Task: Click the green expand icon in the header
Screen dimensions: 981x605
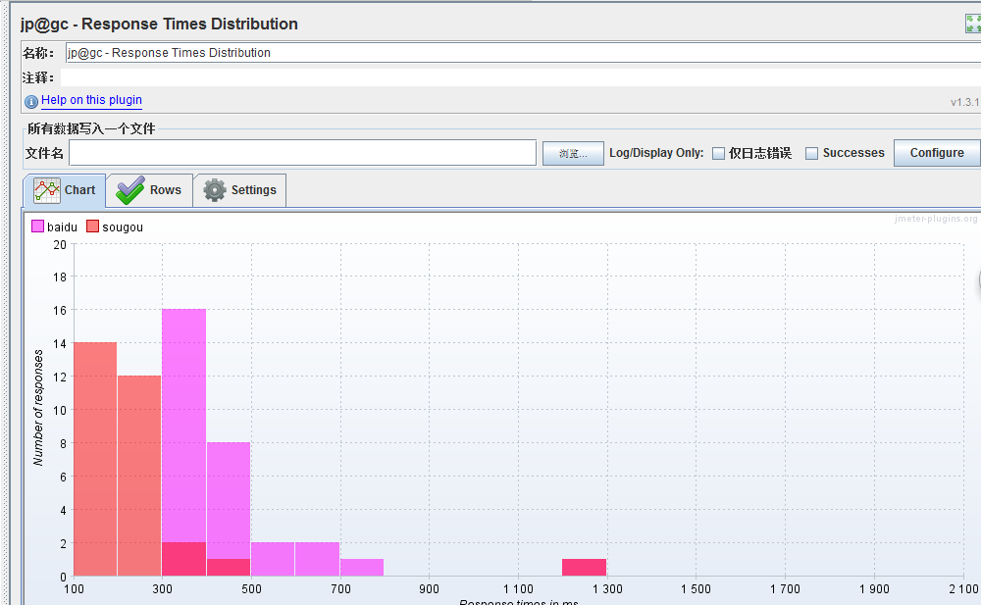Action: click(x=973, y=24)
